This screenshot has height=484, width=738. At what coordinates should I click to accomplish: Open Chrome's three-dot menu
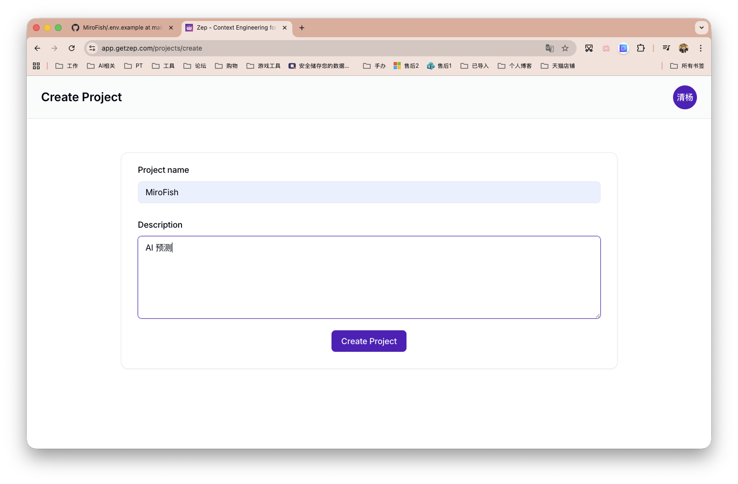pos(701,48)
